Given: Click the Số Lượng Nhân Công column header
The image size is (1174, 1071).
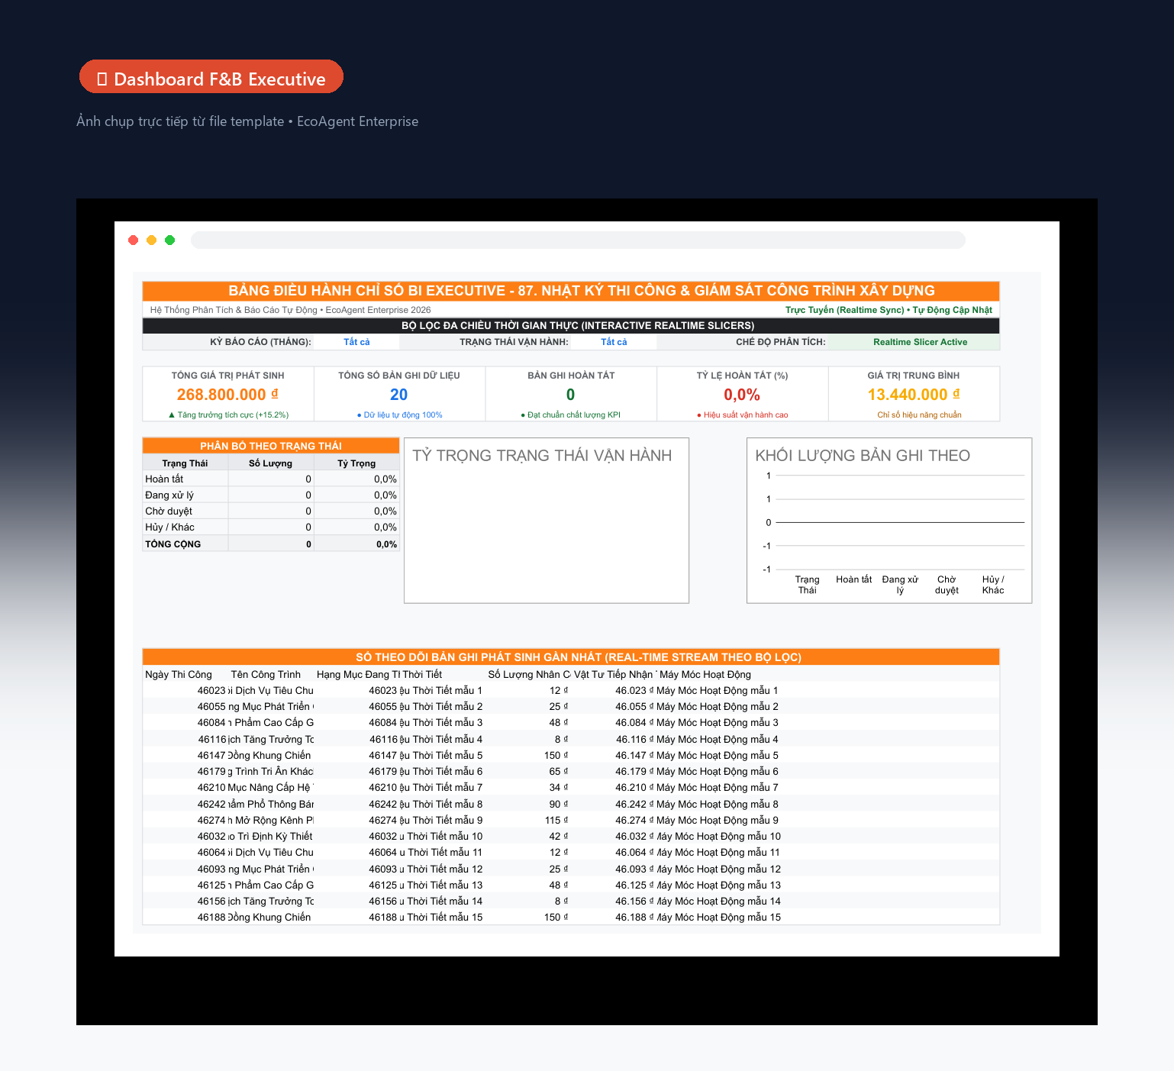Looking at the screenshot, I should [529, 675].
